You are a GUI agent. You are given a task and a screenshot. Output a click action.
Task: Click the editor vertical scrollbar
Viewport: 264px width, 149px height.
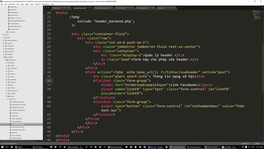point(263,67)
